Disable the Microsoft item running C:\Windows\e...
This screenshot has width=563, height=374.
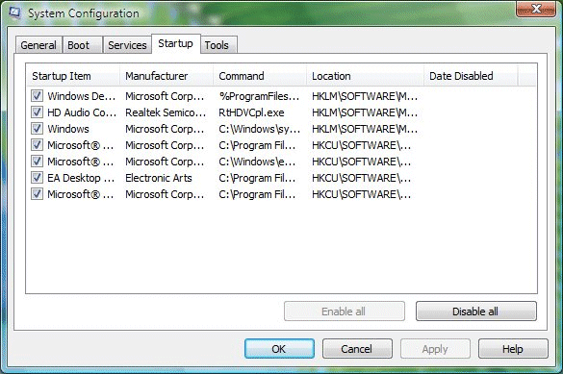pos(37,162)
